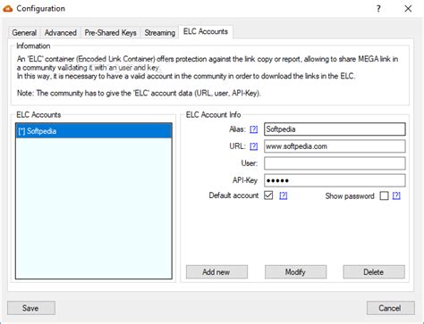Click the Alias input field
Screen dimensions: 424x324
tap(335, 129)
